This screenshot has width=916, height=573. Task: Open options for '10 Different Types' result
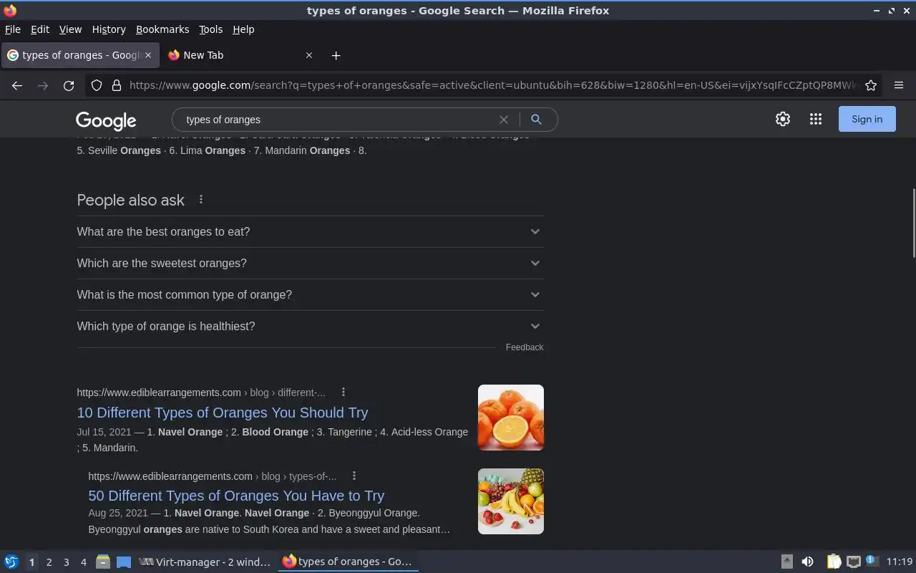point(343,392)
